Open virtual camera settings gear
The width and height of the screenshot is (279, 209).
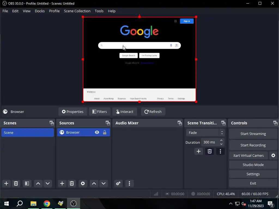click(x=273, y=155)
